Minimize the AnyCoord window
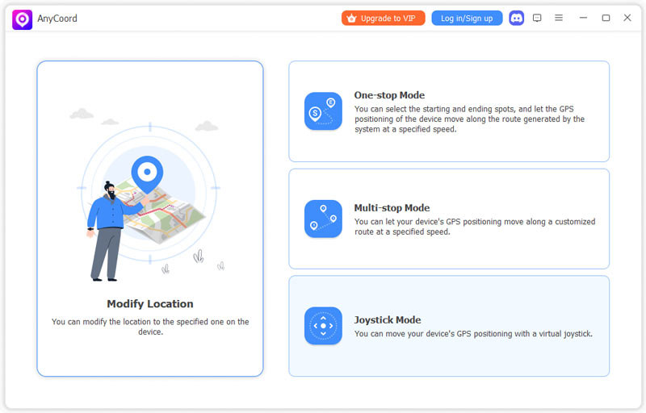The image size is (646, 413). [x=583, y=18]
